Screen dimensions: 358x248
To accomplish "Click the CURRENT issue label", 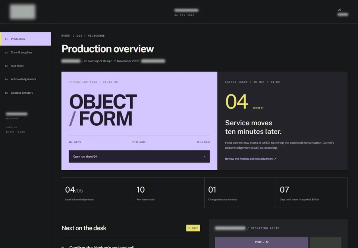I will [258, 108].
